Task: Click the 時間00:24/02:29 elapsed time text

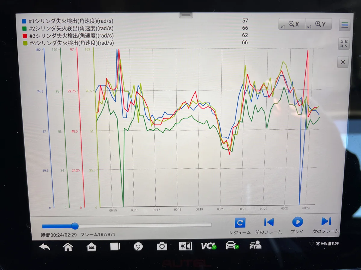Action: pos(58,235)
